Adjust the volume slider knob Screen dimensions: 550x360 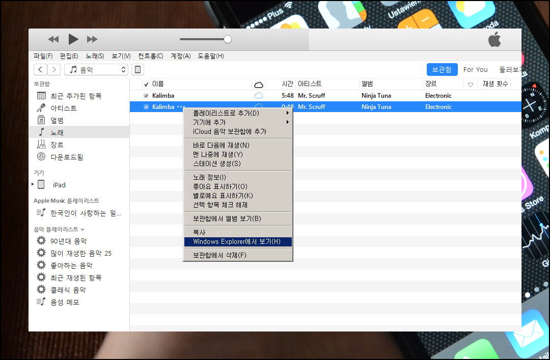[x=228, y=39]
